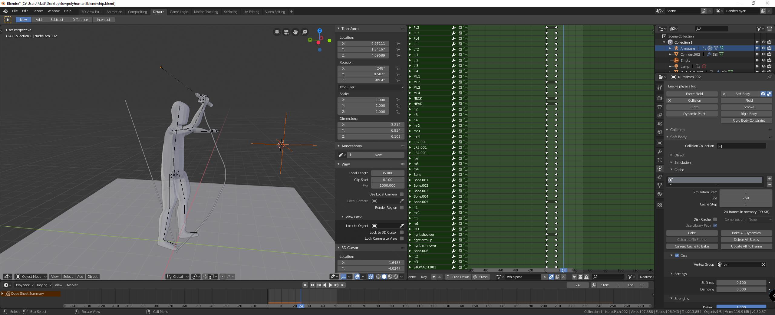Open the File menu
The height and width of the screenshot is (315, 775).
[15, 11]
